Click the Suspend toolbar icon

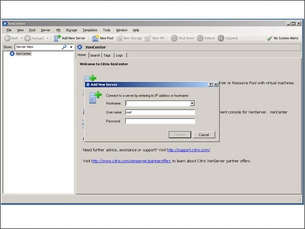click(221, 38)
